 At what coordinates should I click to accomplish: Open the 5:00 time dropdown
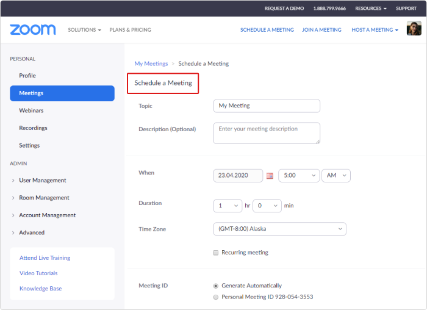coord(299,176)
